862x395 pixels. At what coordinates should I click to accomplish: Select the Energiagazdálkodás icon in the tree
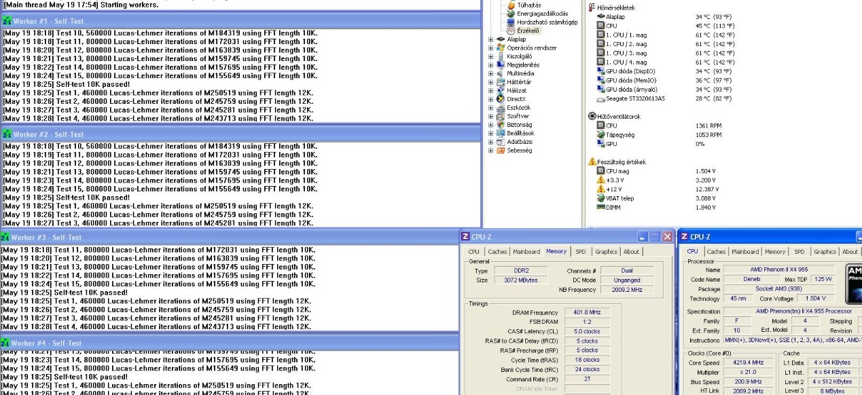(x=511, y=14)
